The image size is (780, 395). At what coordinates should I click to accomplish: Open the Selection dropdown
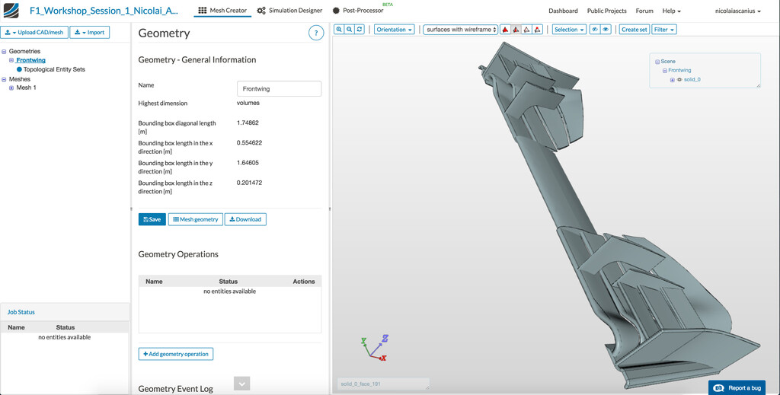point(569,30)
